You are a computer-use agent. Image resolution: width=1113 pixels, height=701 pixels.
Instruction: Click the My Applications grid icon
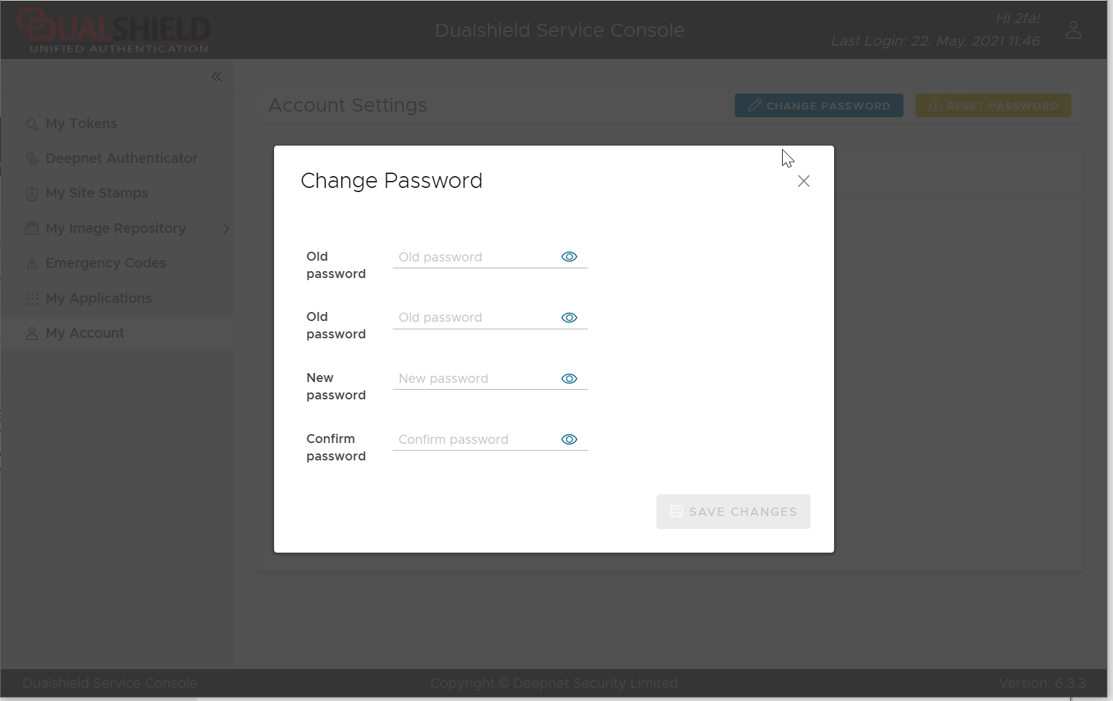click(x=31, y=299)
